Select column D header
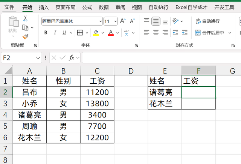241x164 pixels. [x=131, y=71]
